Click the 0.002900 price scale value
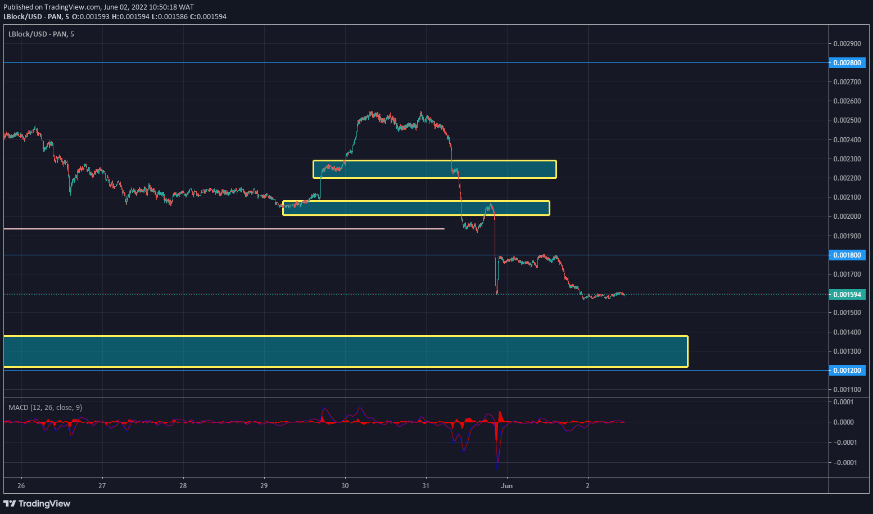This screenshot has width=873, height=514. [847, 44]
